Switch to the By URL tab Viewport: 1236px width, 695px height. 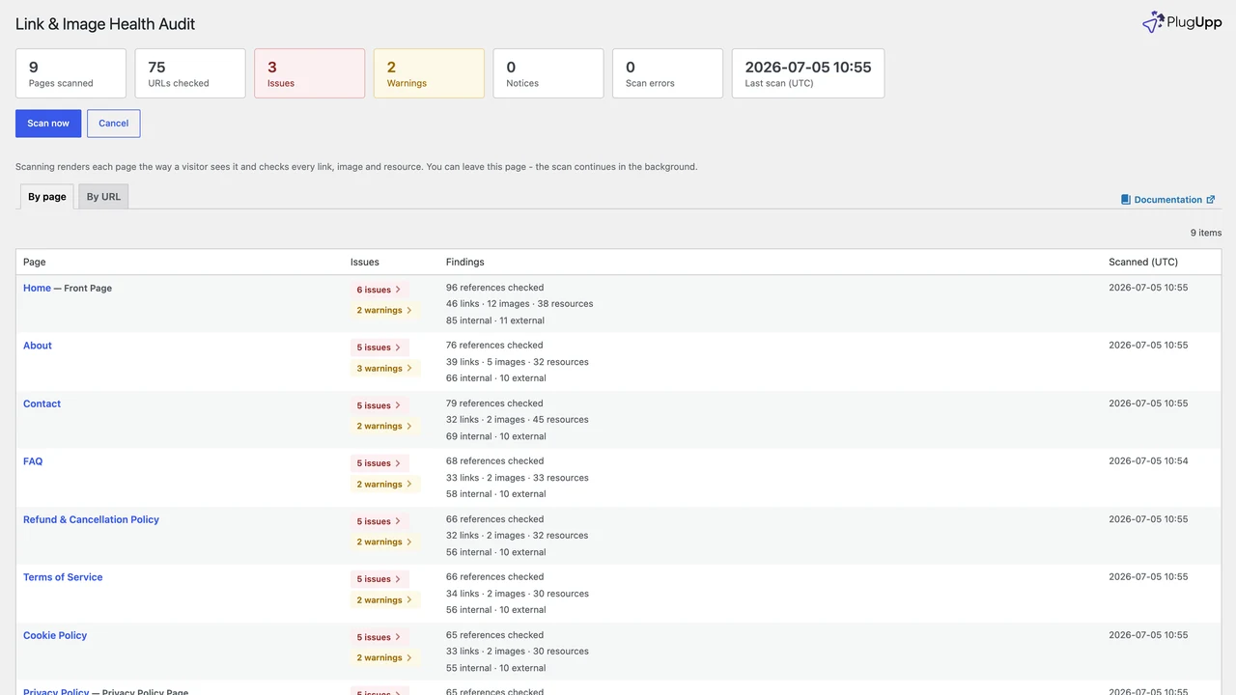click(x=103, y=197)
